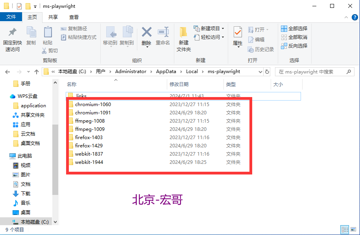
Task: Click AppData in the address path
Action: (x=166, y=72)
